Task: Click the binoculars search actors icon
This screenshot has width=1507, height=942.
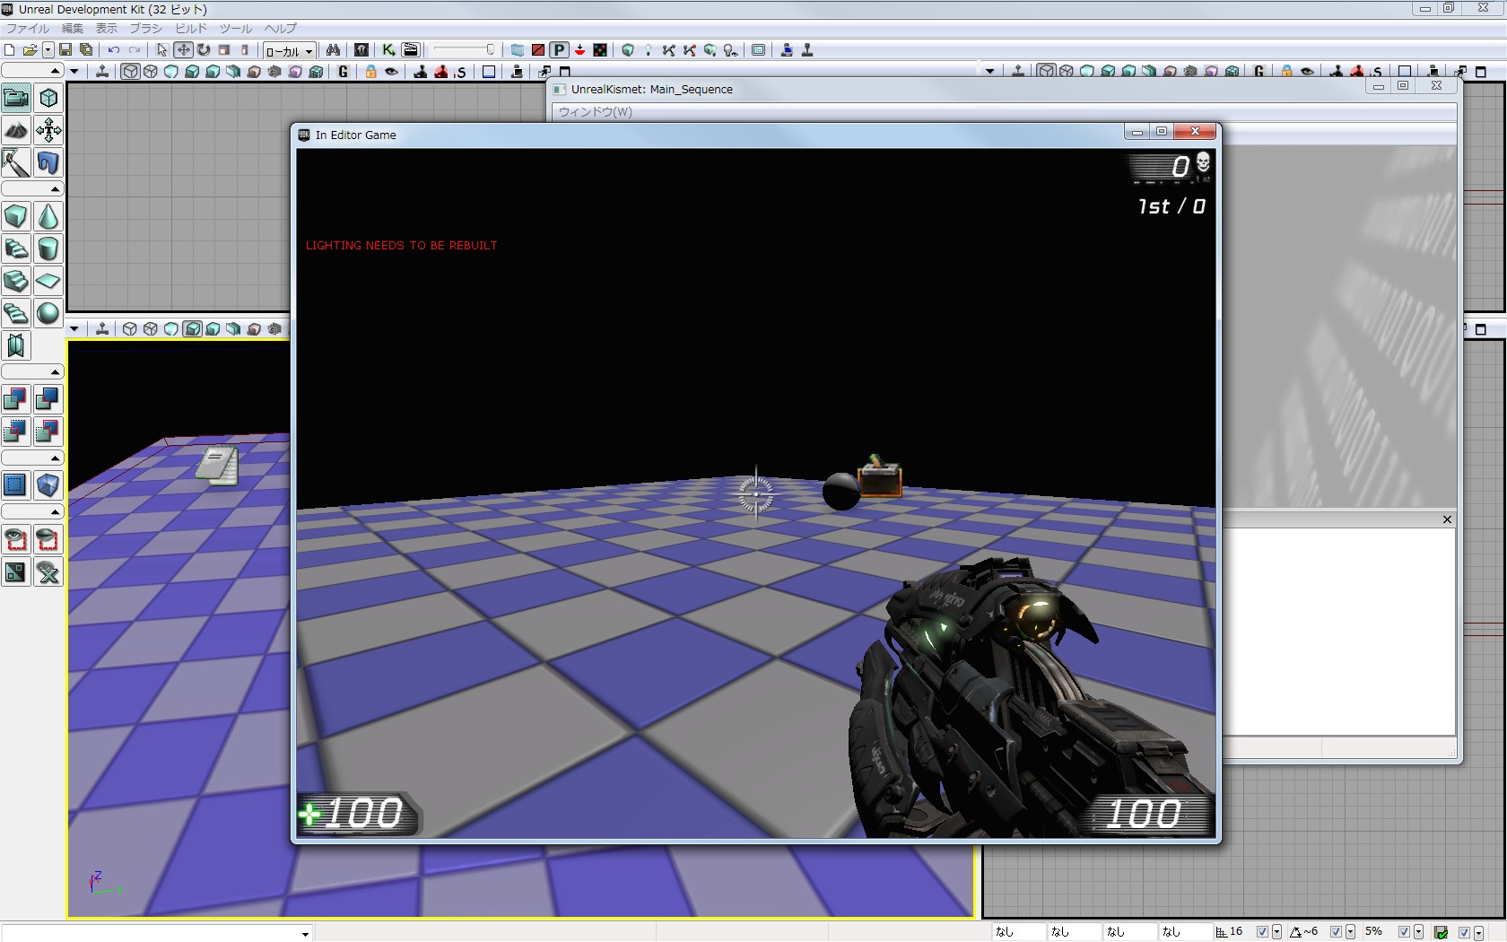Action: click(x=333, y=50)
